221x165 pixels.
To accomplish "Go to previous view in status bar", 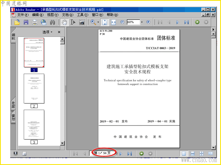I will click(141, 153).
